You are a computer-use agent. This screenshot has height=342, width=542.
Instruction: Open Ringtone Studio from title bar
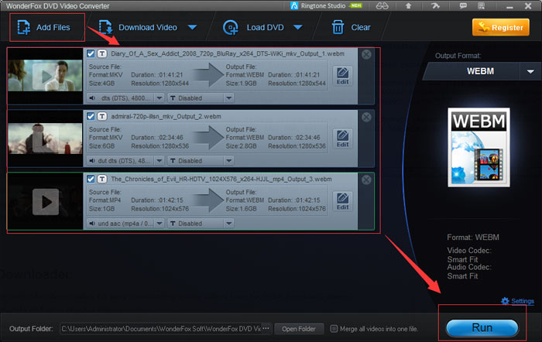pyautogui.click(x=326, y=6)
